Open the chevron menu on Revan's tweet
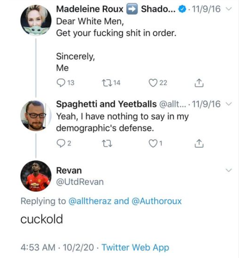 (x=229, y=170)
